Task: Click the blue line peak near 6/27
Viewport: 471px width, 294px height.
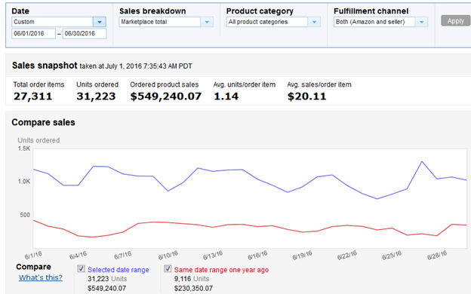Action: [422, 161]
